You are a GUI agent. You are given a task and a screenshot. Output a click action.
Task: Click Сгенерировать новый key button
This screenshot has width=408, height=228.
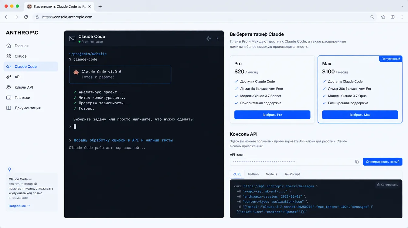pyautogui.click(x=382, y=162)
